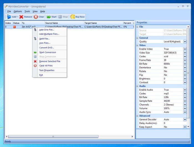Image resolution: width=194 pixels, height=147 pixels.
Task: Open the Options menu
Action: [x=18, y=11]
